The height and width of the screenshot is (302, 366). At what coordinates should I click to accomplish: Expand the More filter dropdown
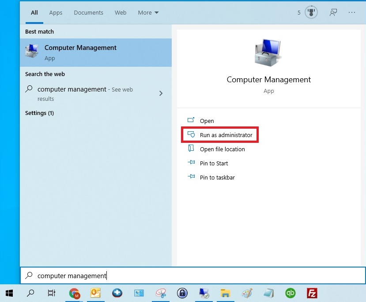tap(148, 13)
